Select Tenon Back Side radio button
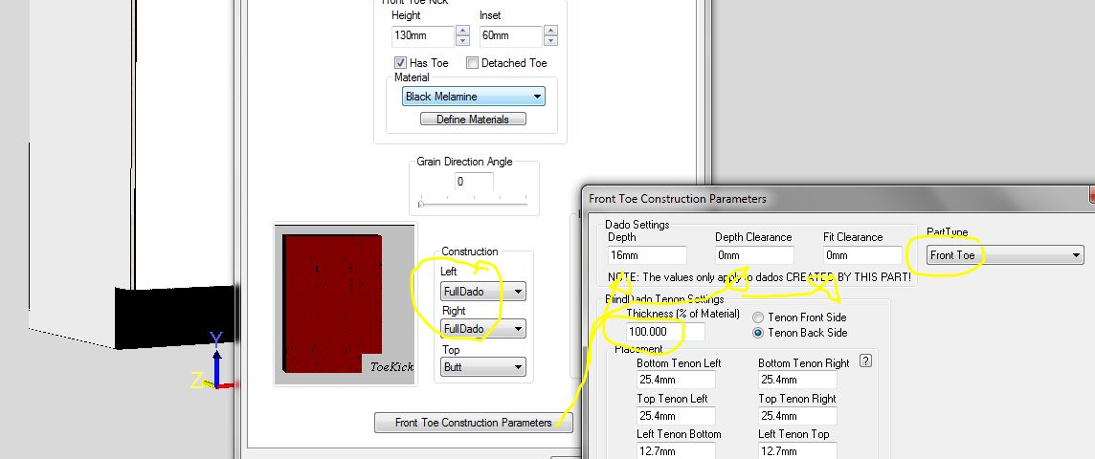 [758, 333]
